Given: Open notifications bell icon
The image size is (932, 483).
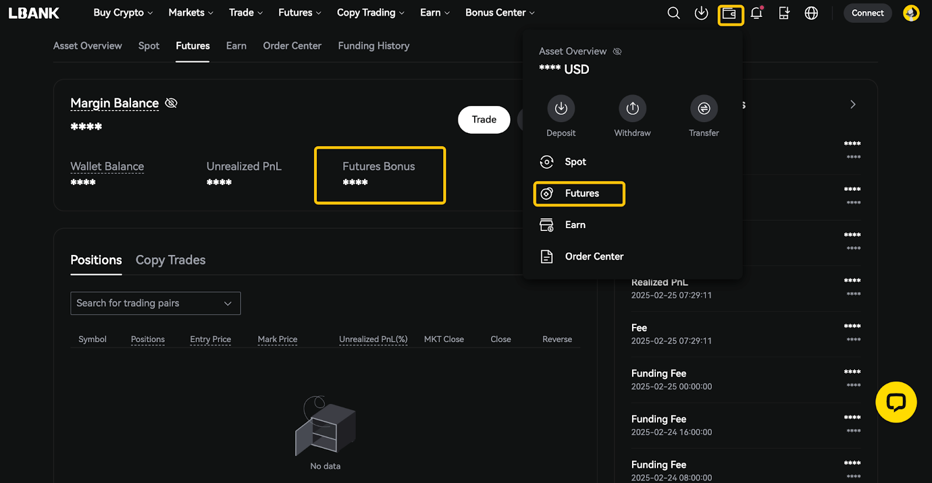Looking at the screenshot, I should point(757,13).
